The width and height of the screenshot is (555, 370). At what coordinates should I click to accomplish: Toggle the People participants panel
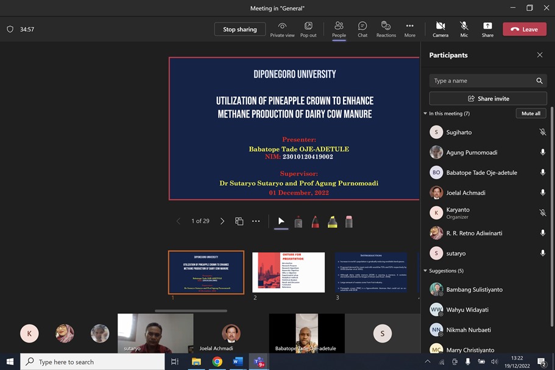pyautogui.click(x=339, y=29)
